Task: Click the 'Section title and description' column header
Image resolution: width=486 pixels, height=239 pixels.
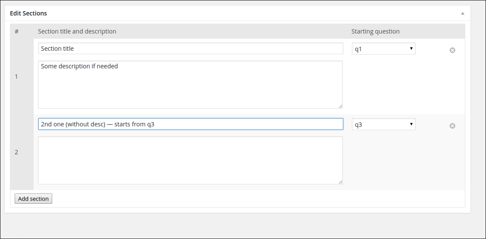Action: point(77,31)
